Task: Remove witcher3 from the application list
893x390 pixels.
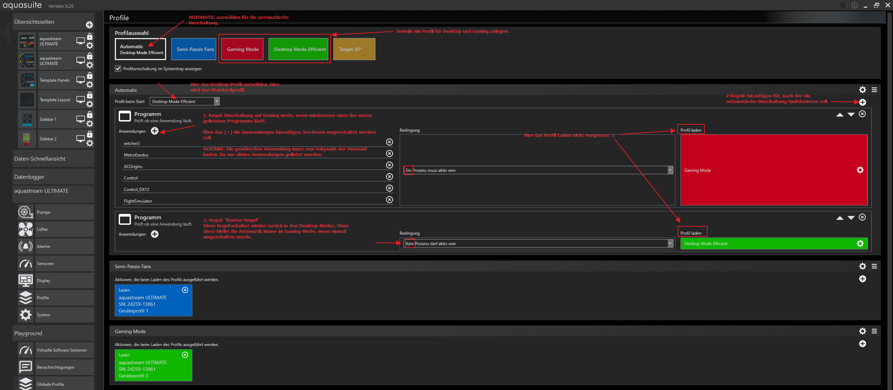Action: [x=390, y=142]
